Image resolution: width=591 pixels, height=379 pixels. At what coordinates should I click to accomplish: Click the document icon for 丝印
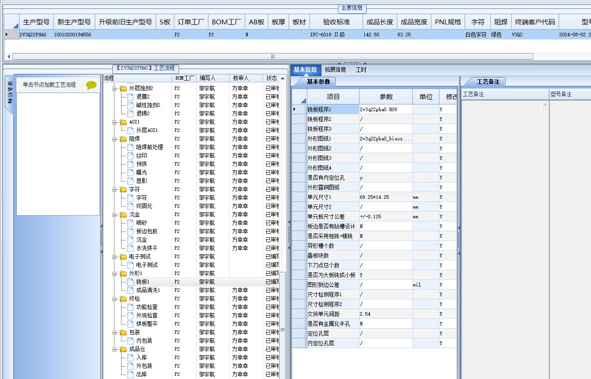click(x=130, y=156)
